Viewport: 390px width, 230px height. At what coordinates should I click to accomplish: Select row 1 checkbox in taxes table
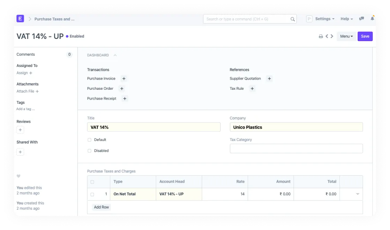[92, 194]
